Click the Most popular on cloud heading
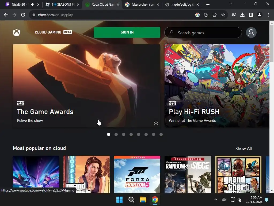The width and height of the screenshot is (274, 206). point(39,148)
